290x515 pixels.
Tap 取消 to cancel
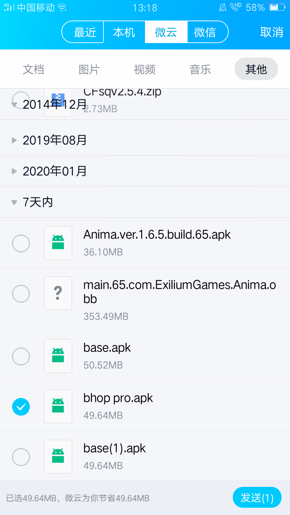pyautogui.click(x=272, y=32)
